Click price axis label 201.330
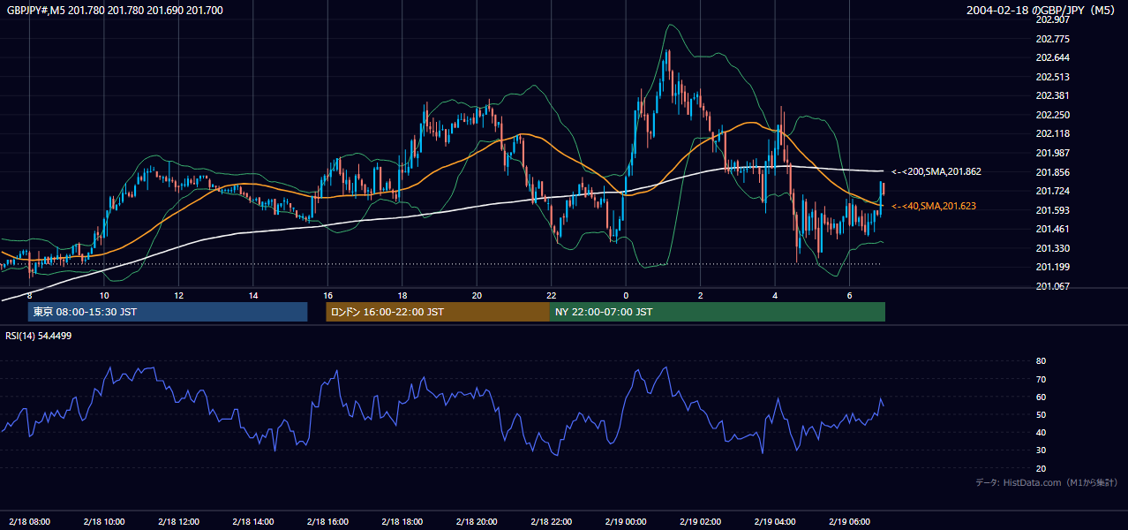Viewport: 1128px width, 530px height. point(1052,248)
